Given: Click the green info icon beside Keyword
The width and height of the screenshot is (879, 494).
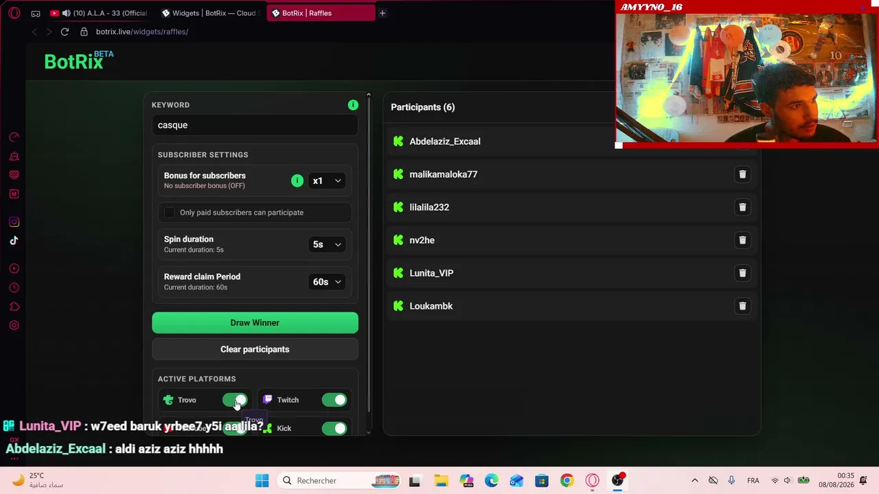Looking at the screenshot, I should click(x=353, y=105).
